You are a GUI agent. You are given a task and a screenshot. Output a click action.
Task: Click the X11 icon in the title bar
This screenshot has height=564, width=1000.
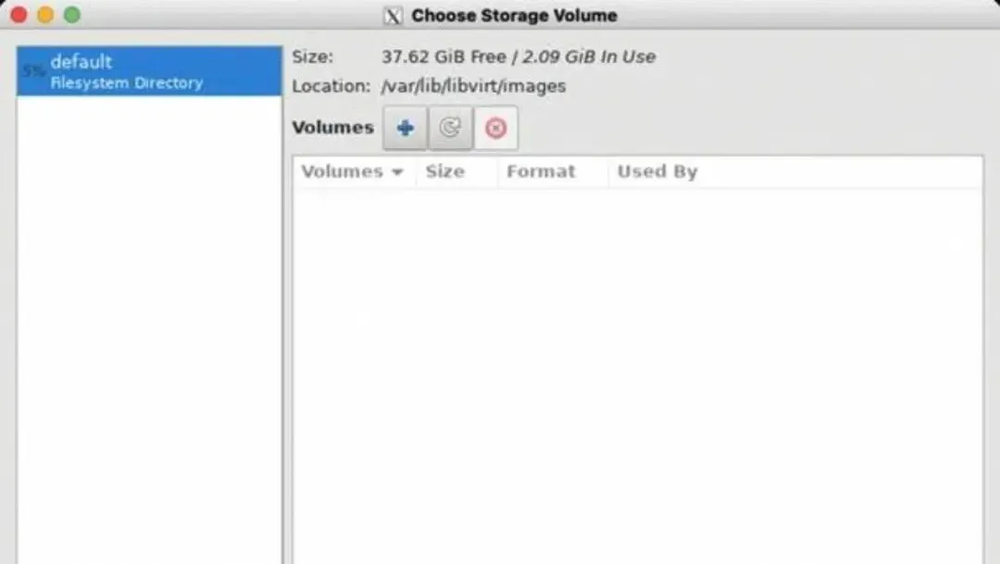point(393,16)
